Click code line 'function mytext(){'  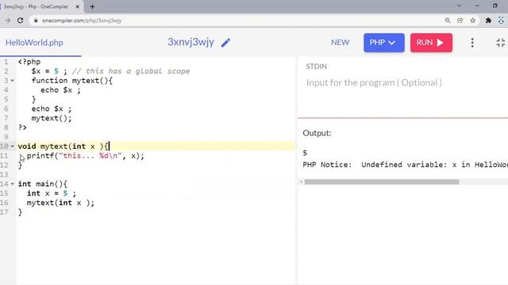coord(72,81)
